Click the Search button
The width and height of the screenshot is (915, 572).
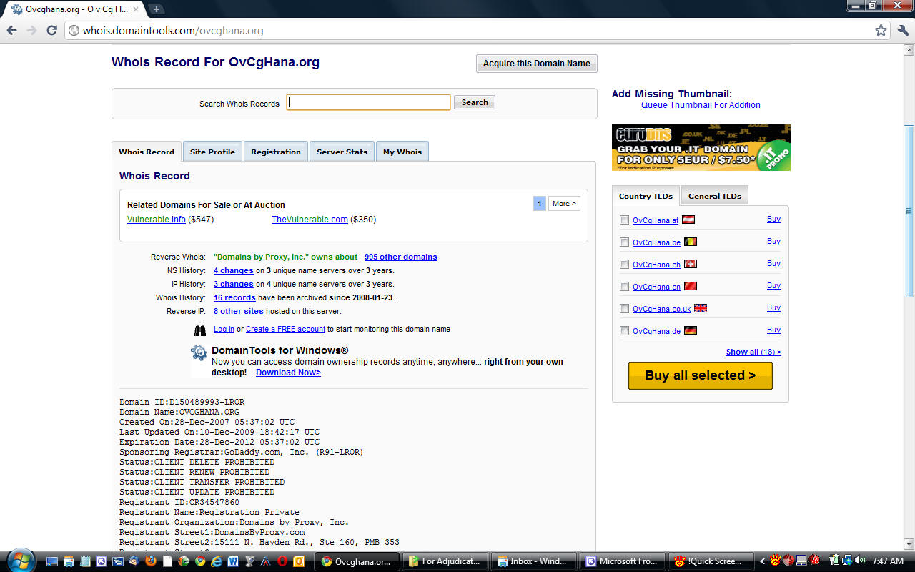tap(475, 102)
